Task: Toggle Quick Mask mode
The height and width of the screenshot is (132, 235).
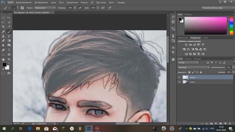Action: [3, 73]
